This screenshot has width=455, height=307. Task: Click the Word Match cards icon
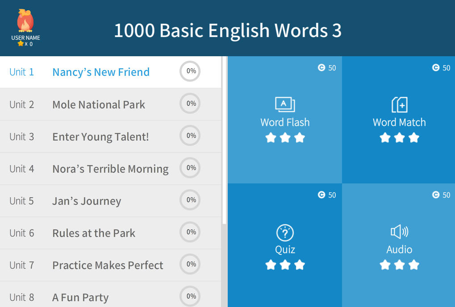399,104
